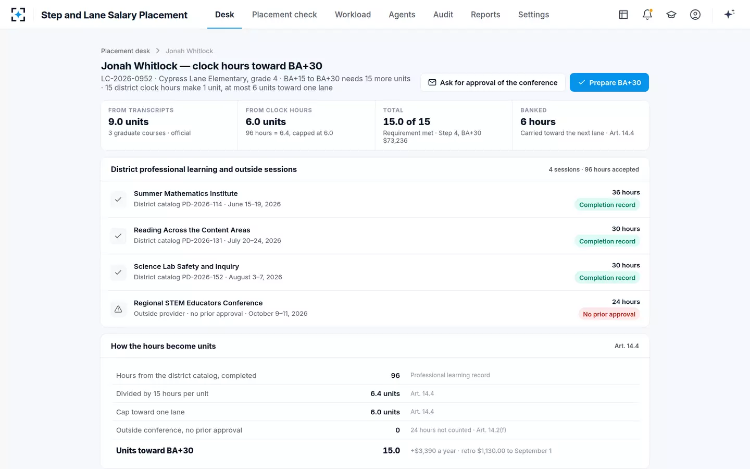
Task: Select the Regional STEM Educators Conference title
Action: [198, 303]
